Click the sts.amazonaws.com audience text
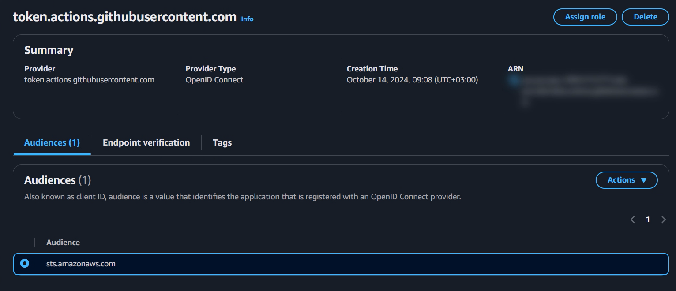 tap(81, 264)
